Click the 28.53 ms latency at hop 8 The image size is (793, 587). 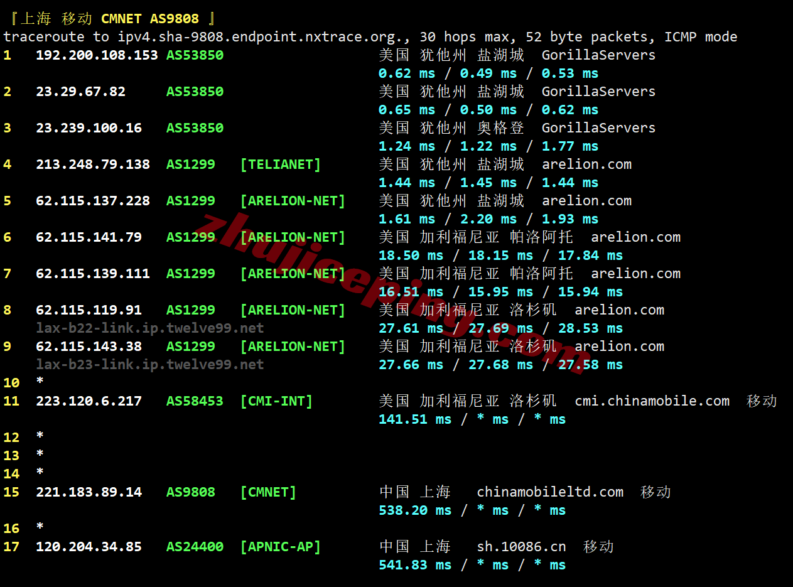591,328
